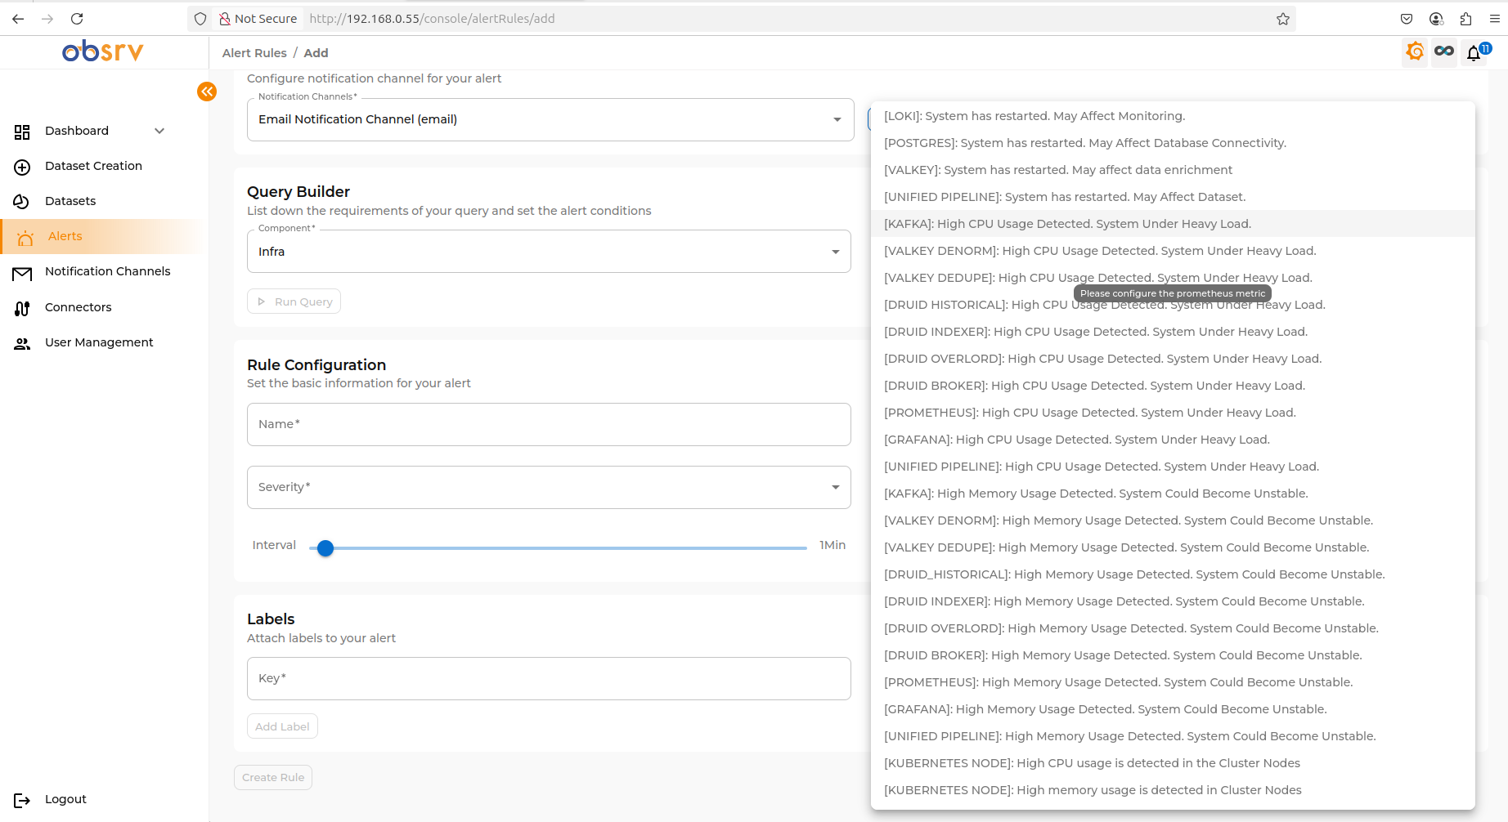Image resolution: width=1508 pixels, height=822 pixels.
Task: Select VALKEY DENORM High CPU Usage option
Action: point(1173,251)
